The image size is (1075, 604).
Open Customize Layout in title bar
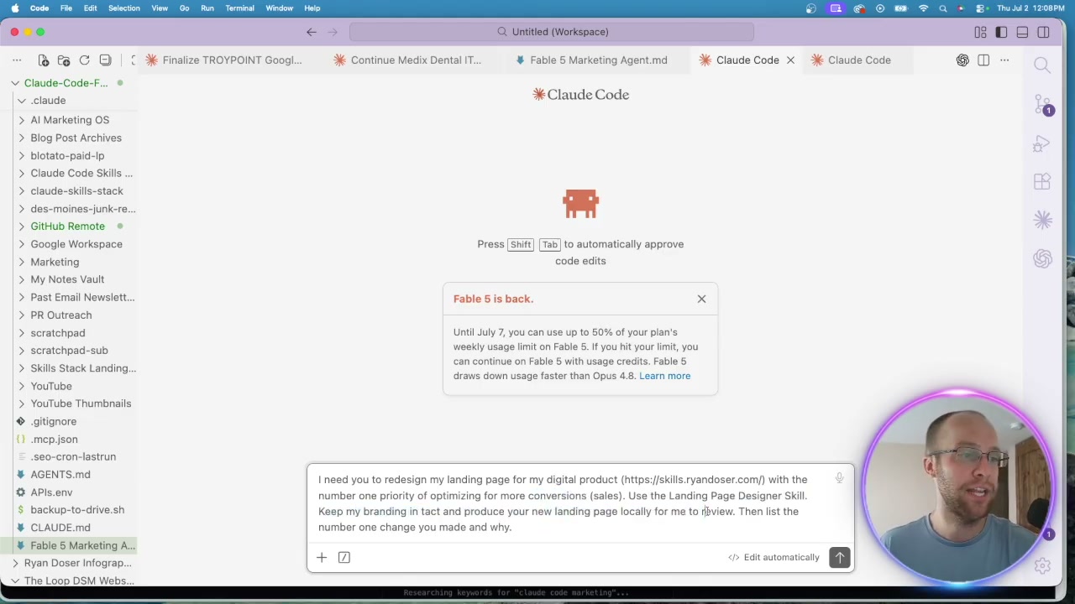[x=980, y=32]
